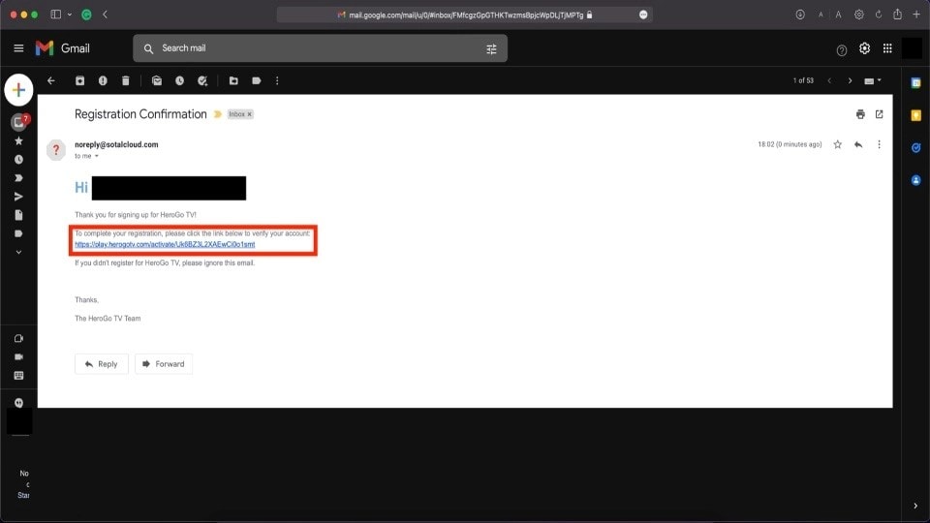Click the reply arrow icon beside the timestamp
Image resolution: width=930 pixels, height=523 pixels.
tap(858, 144)
